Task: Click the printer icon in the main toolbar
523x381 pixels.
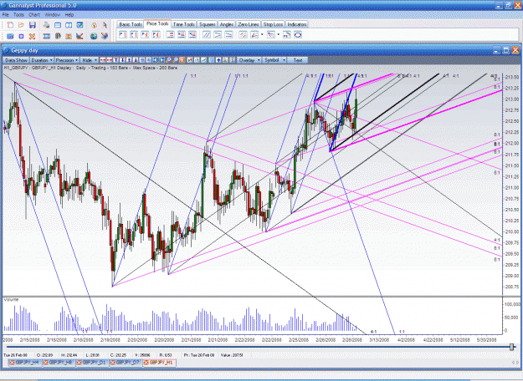Action: 46,24
